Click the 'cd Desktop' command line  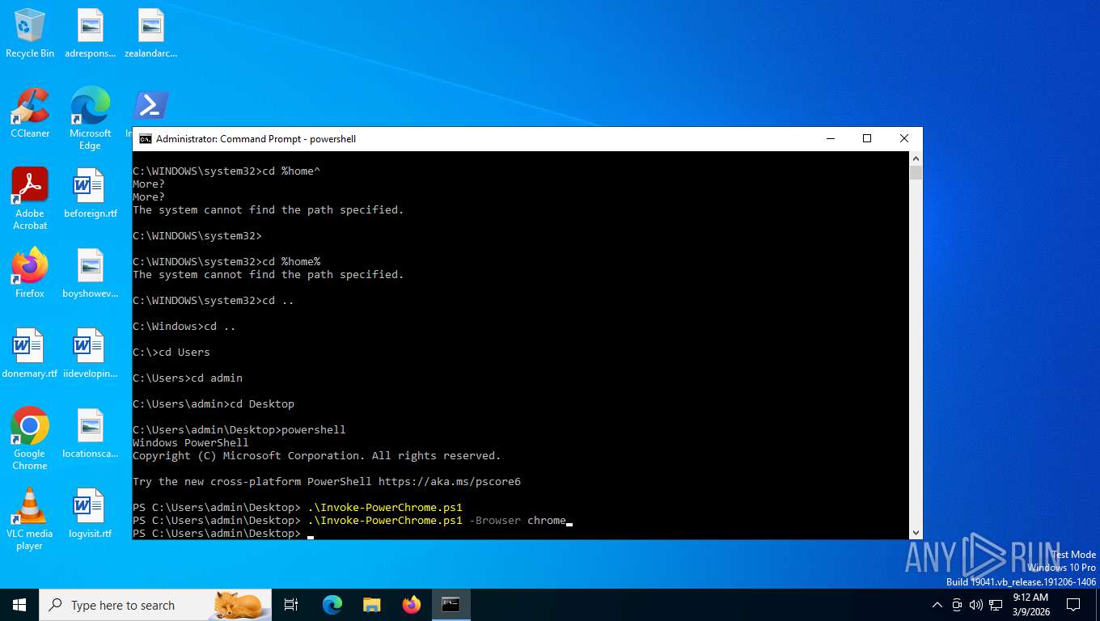coord(214,404)
